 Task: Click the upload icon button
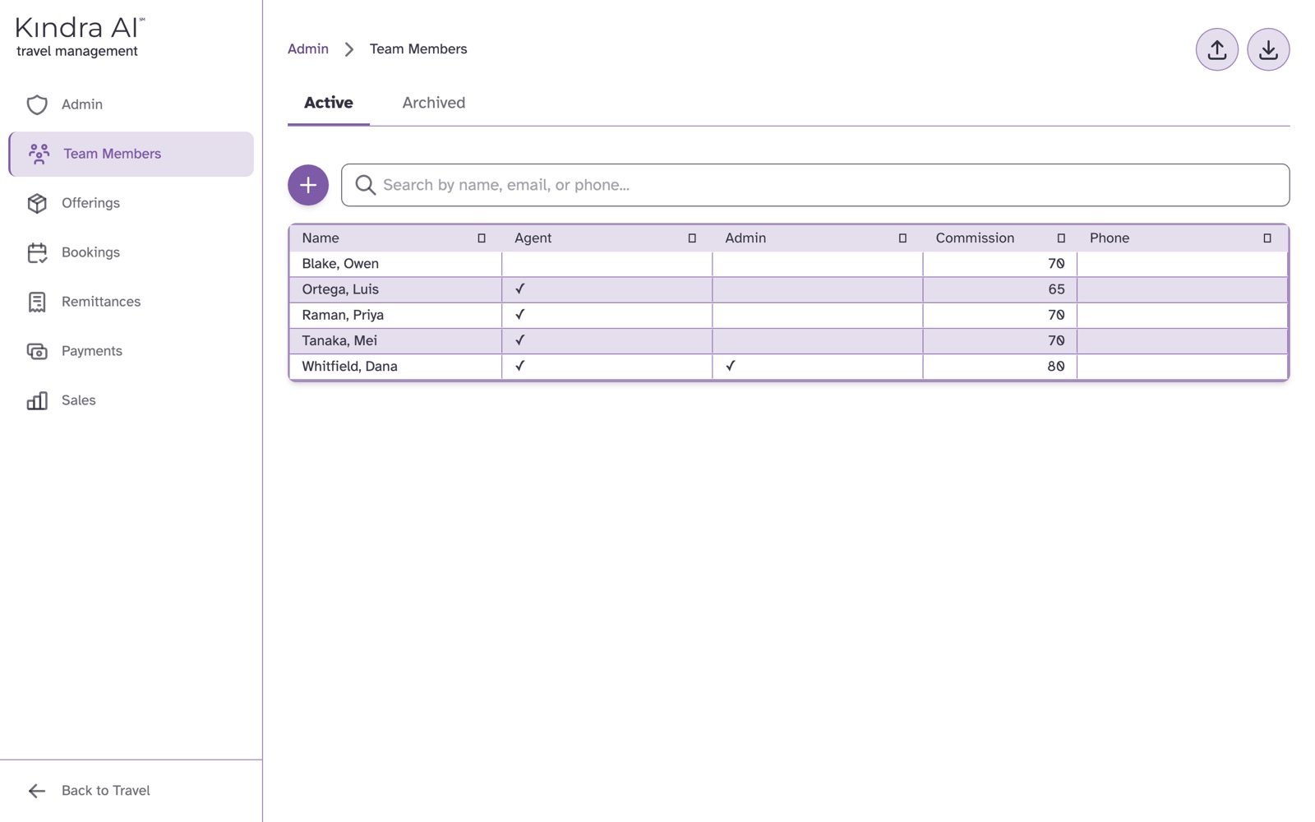click(1216, 49)
